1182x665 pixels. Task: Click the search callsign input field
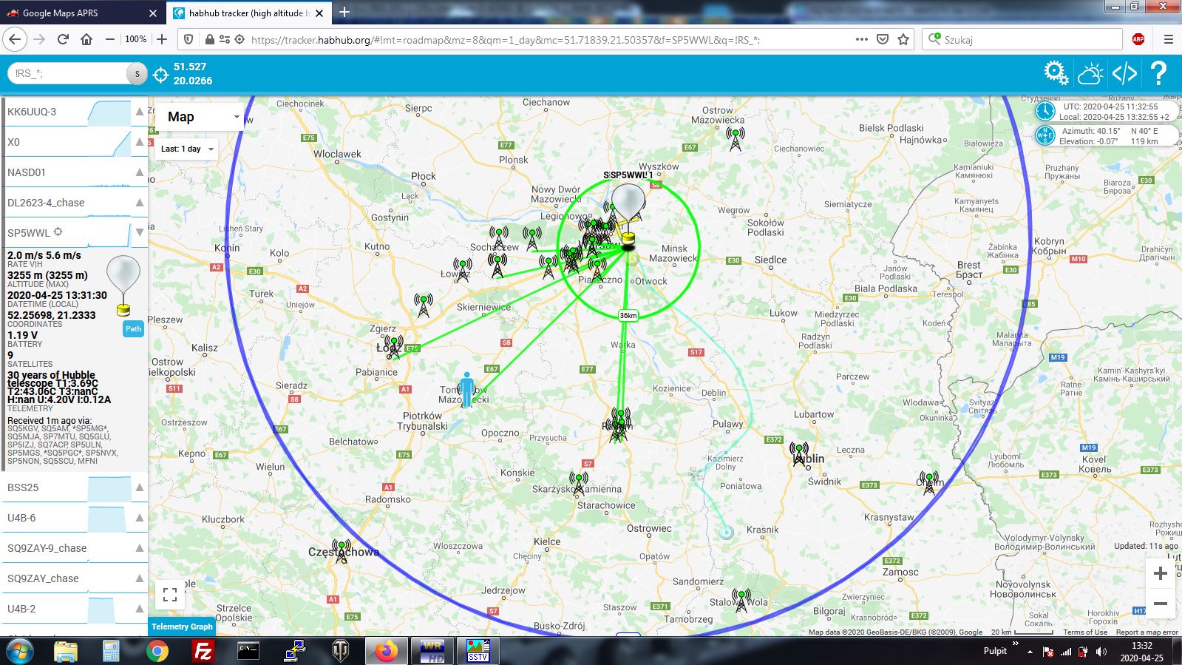click(68, 73)
